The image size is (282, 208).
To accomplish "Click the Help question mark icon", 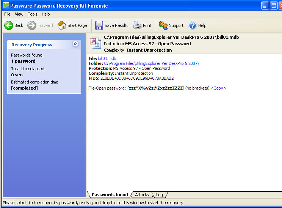I will tap(193, 25).
